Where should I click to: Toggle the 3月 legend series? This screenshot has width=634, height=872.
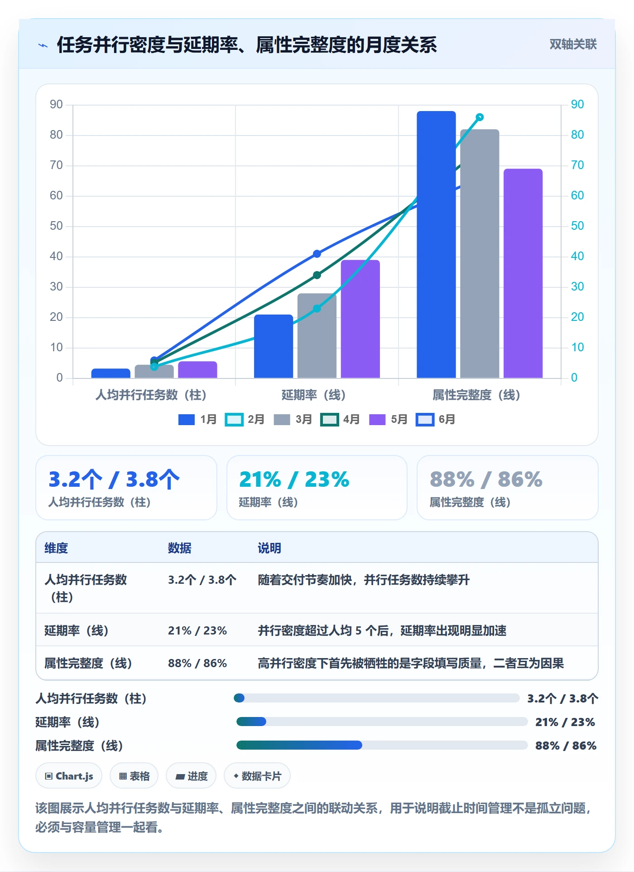pyautogui.click(x=293, y=419)
